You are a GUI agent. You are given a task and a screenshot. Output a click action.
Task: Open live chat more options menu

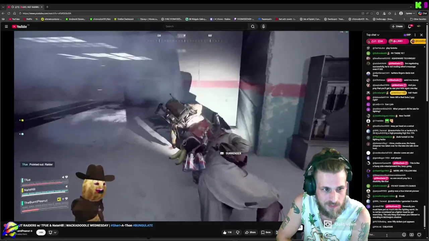[415, 35]
